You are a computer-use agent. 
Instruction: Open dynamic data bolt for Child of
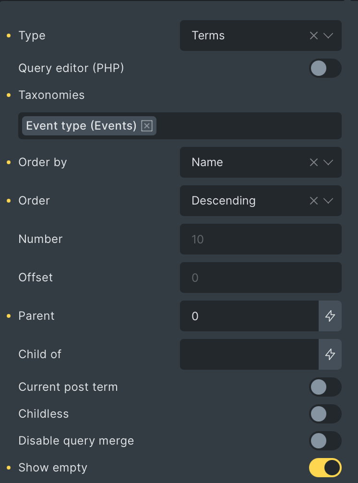[x=330, y=354]
